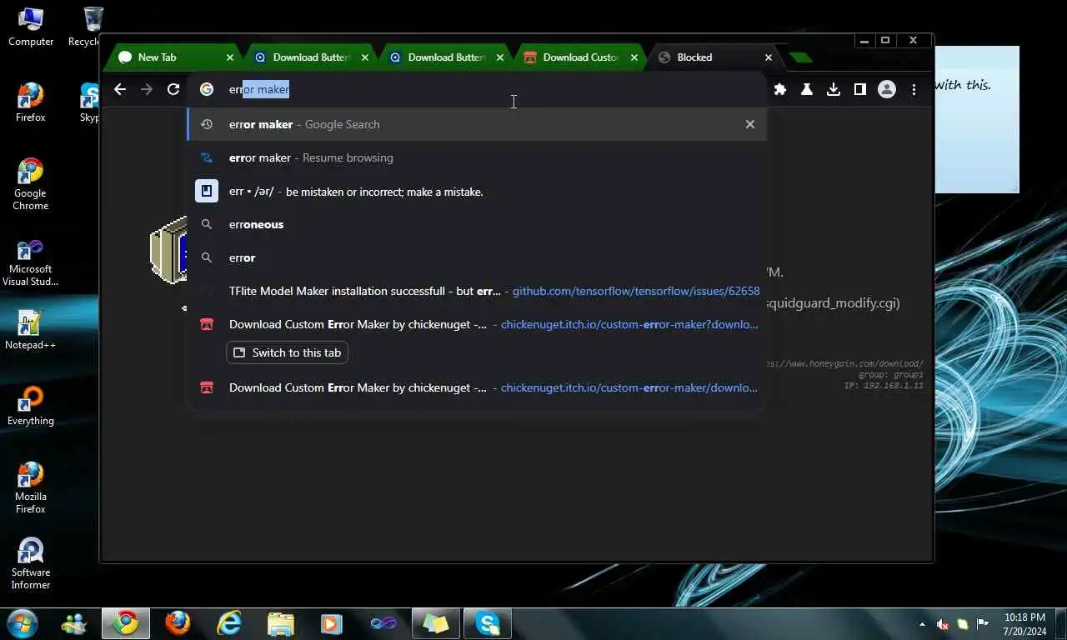Open the Microsoft Visual Studio desktop shortcut
The image size is (1067, 640).
(x=31, y=263)
